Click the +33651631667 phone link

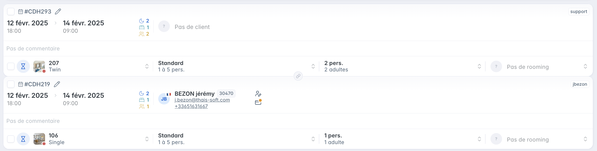coord(191,106)
